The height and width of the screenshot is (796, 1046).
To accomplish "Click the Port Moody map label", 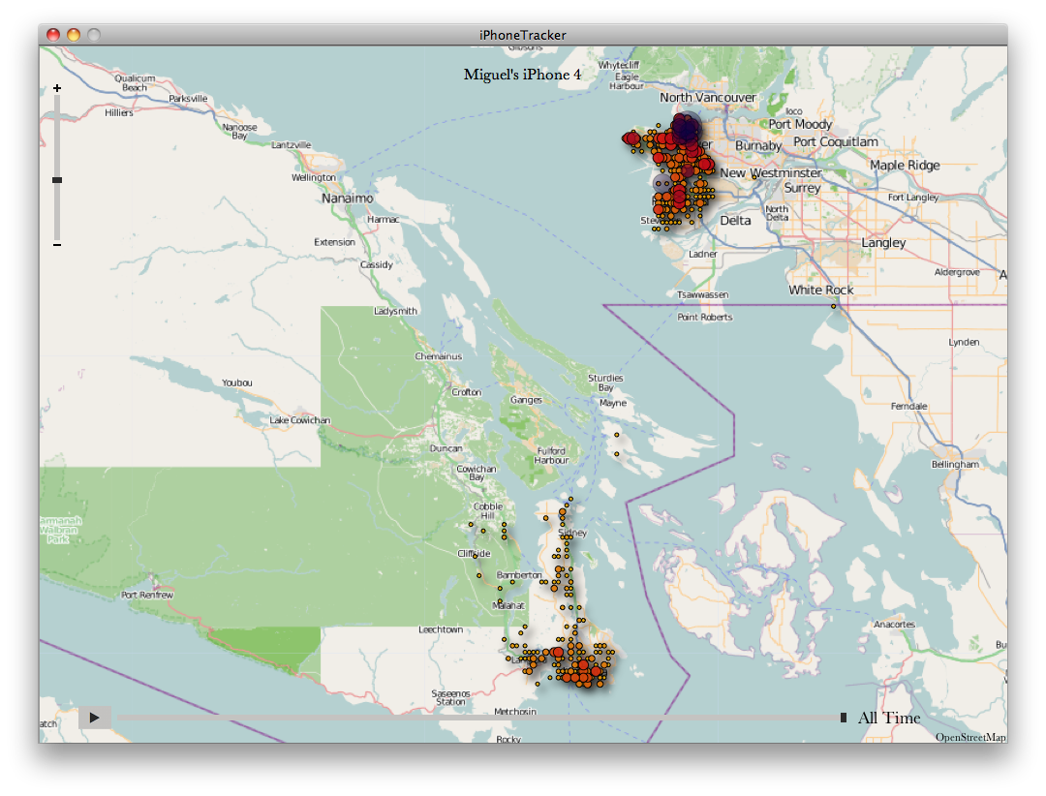I will pos(800,124).
